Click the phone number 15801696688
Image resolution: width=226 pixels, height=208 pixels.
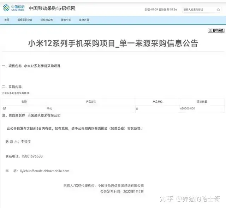(x=32, y=156)
